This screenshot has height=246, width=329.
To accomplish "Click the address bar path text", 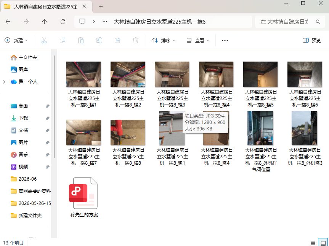I will [x=159, y=22].
